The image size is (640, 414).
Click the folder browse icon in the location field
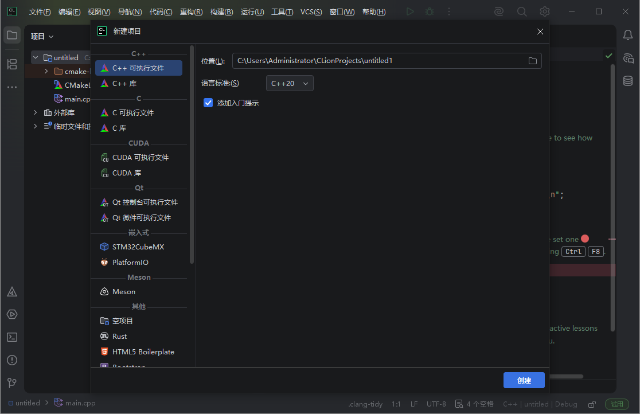[532, 60]
